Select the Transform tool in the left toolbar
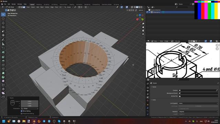Image resolution: width=220 pixels, height=124 pixels. click(3, 35)
